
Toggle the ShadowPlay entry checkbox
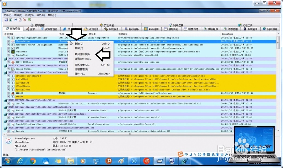(8, 55)
